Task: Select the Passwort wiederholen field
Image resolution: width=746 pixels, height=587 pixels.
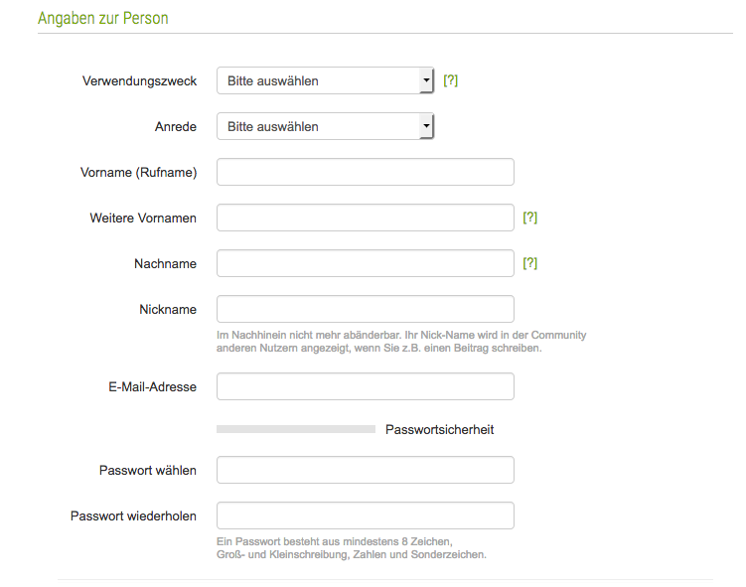Action: point(366,515)
